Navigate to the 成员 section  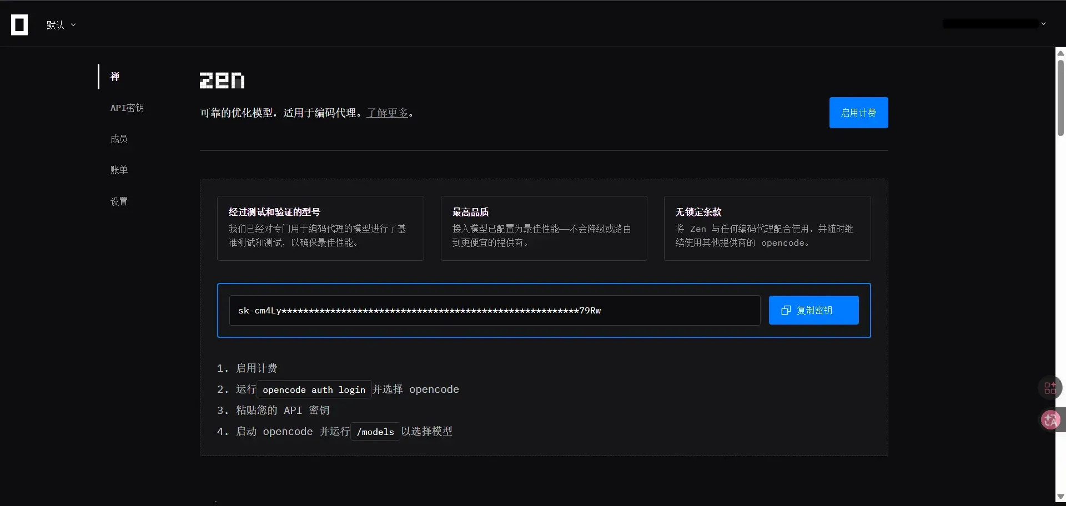pyautogui.click(x=119, y=139)
